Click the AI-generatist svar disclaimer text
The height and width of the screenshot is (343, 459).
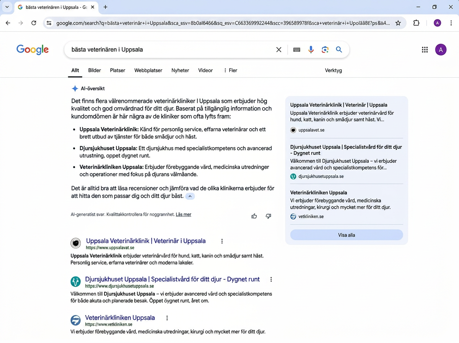(123, 214)
